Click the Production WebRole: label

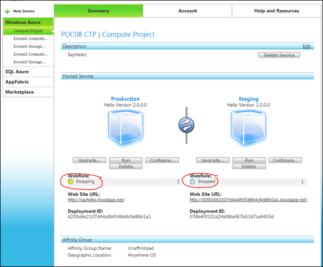[x=79, y=176]
